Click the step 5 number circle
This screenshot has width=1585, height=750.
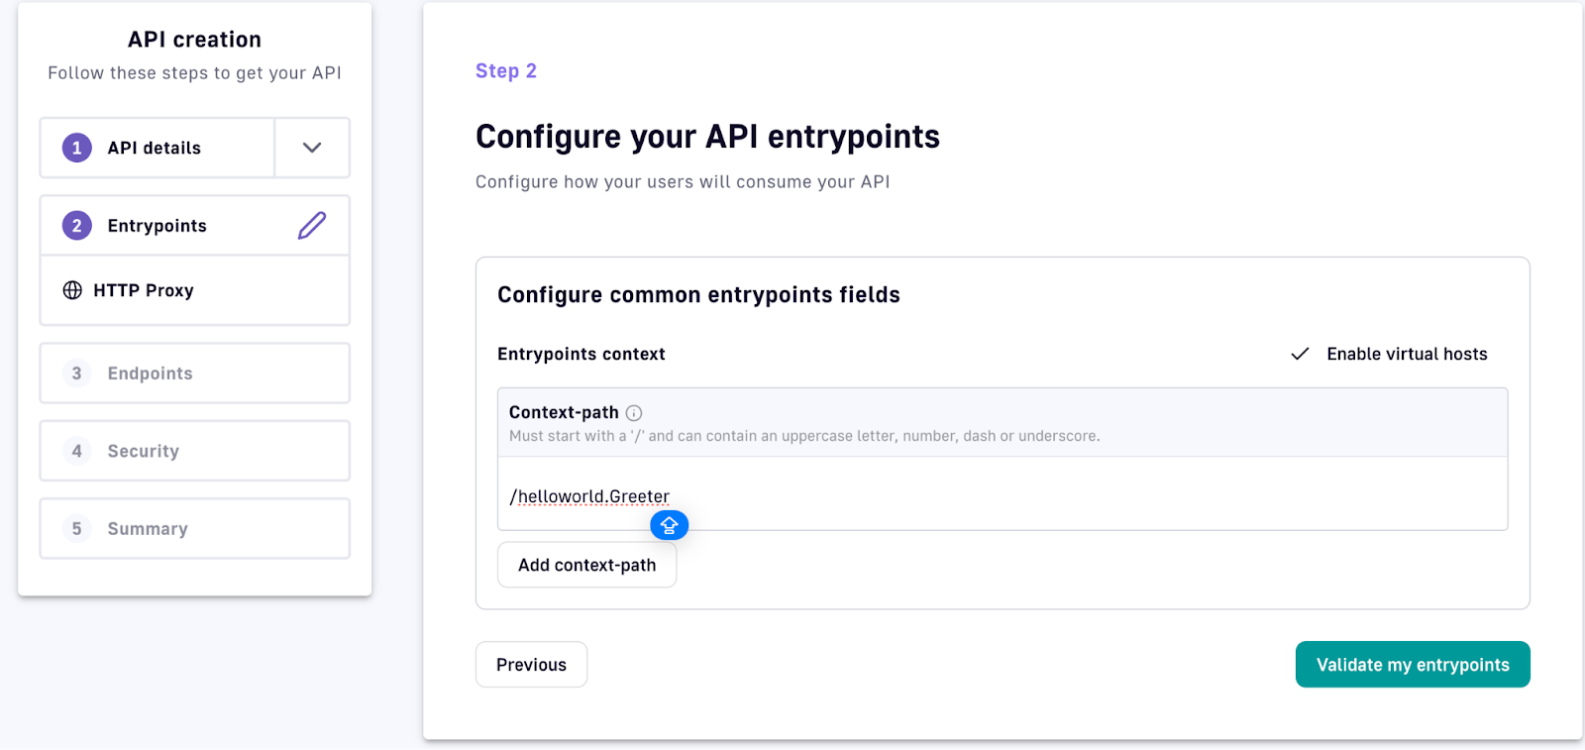[x=77, y=529]
